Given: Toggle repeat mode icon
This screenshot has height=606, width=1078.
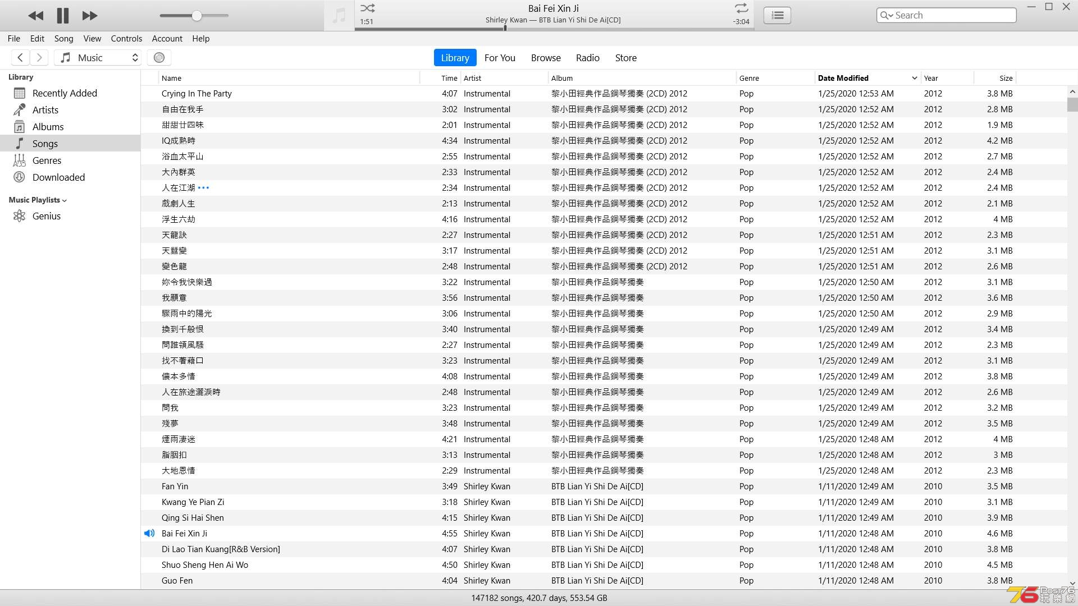Looking at the screenshot, I should 741,8.
